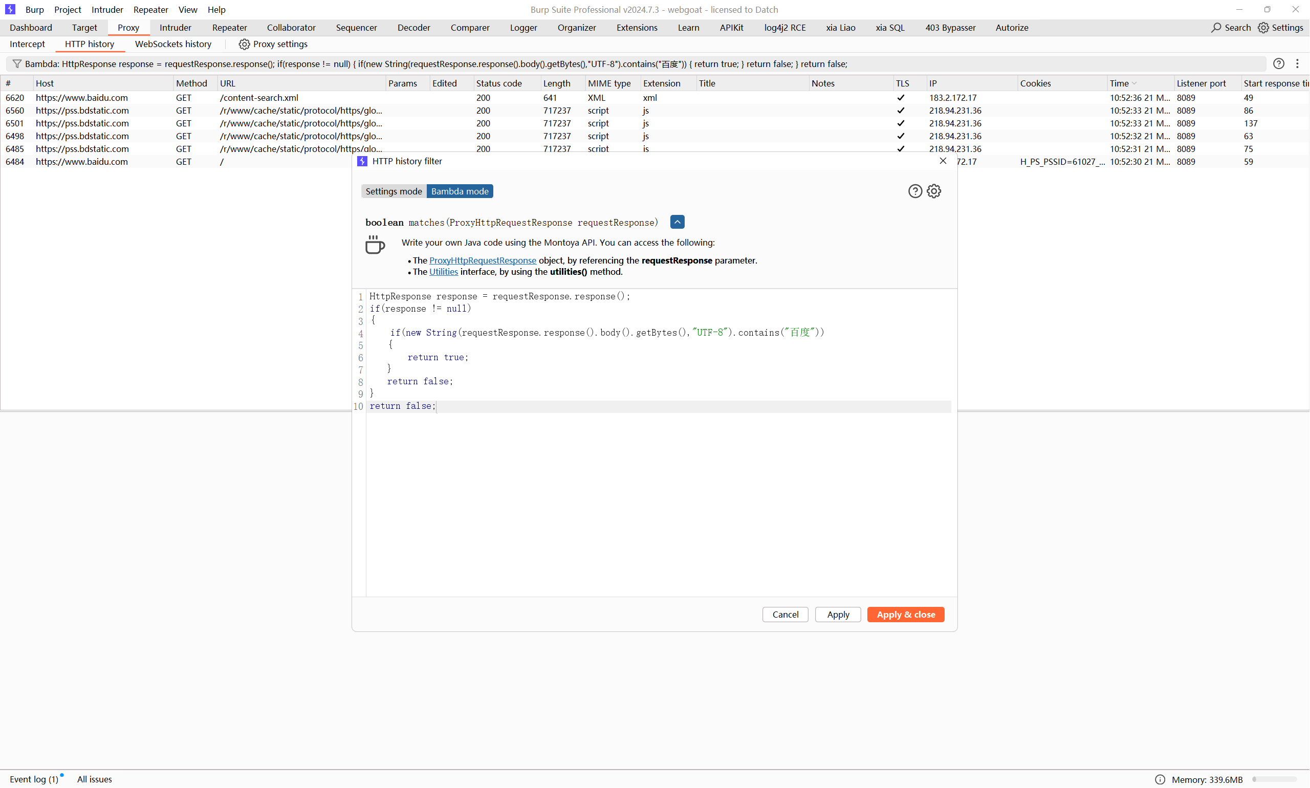Switch to the Learn tab
This screenshot has height=788, width=1310.
pyautogui.click(x=688, y=28)
